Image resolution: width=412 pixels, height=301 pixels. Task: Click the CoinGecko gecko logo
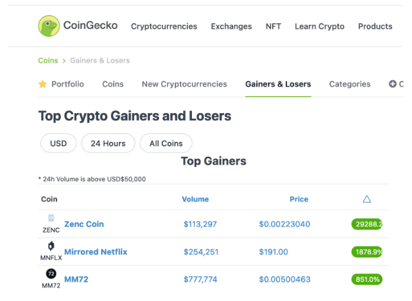click(49, 26)
